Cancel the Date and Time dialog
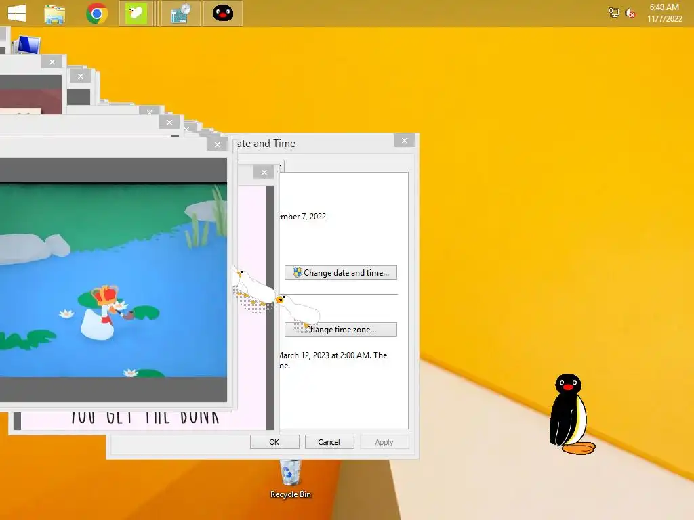The image size is (694, 520). pos(329,441)
